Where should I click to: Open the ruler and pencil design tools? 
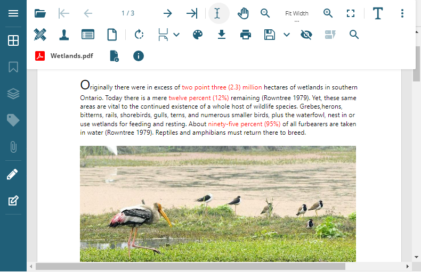tap(40, 35)
